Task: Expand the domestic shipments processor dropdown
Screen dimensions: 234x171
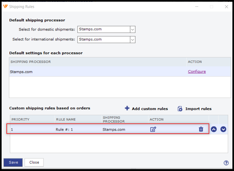Action: [133, 29]
